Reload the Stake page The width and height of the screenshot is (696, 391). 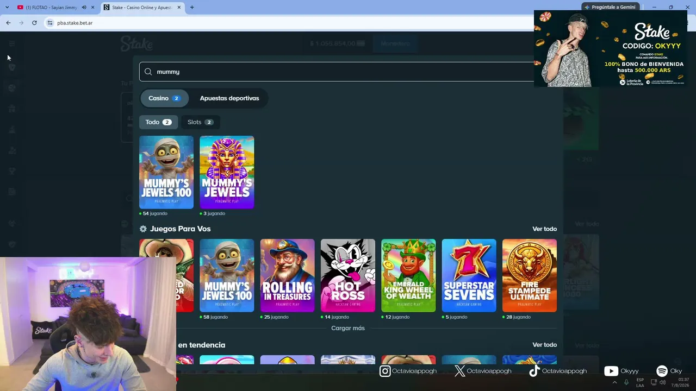click(34, 23)
